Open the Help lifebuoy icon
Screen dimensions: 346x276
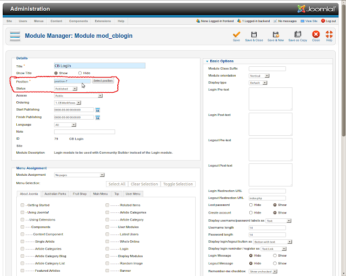(x=329, y=34)
